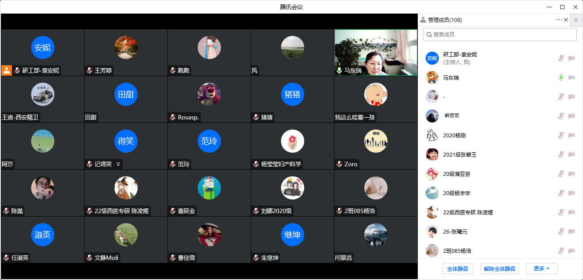583x280 pixels.
Task: Click green mic icon on 马东瑞 video tile
Action: 339,70
